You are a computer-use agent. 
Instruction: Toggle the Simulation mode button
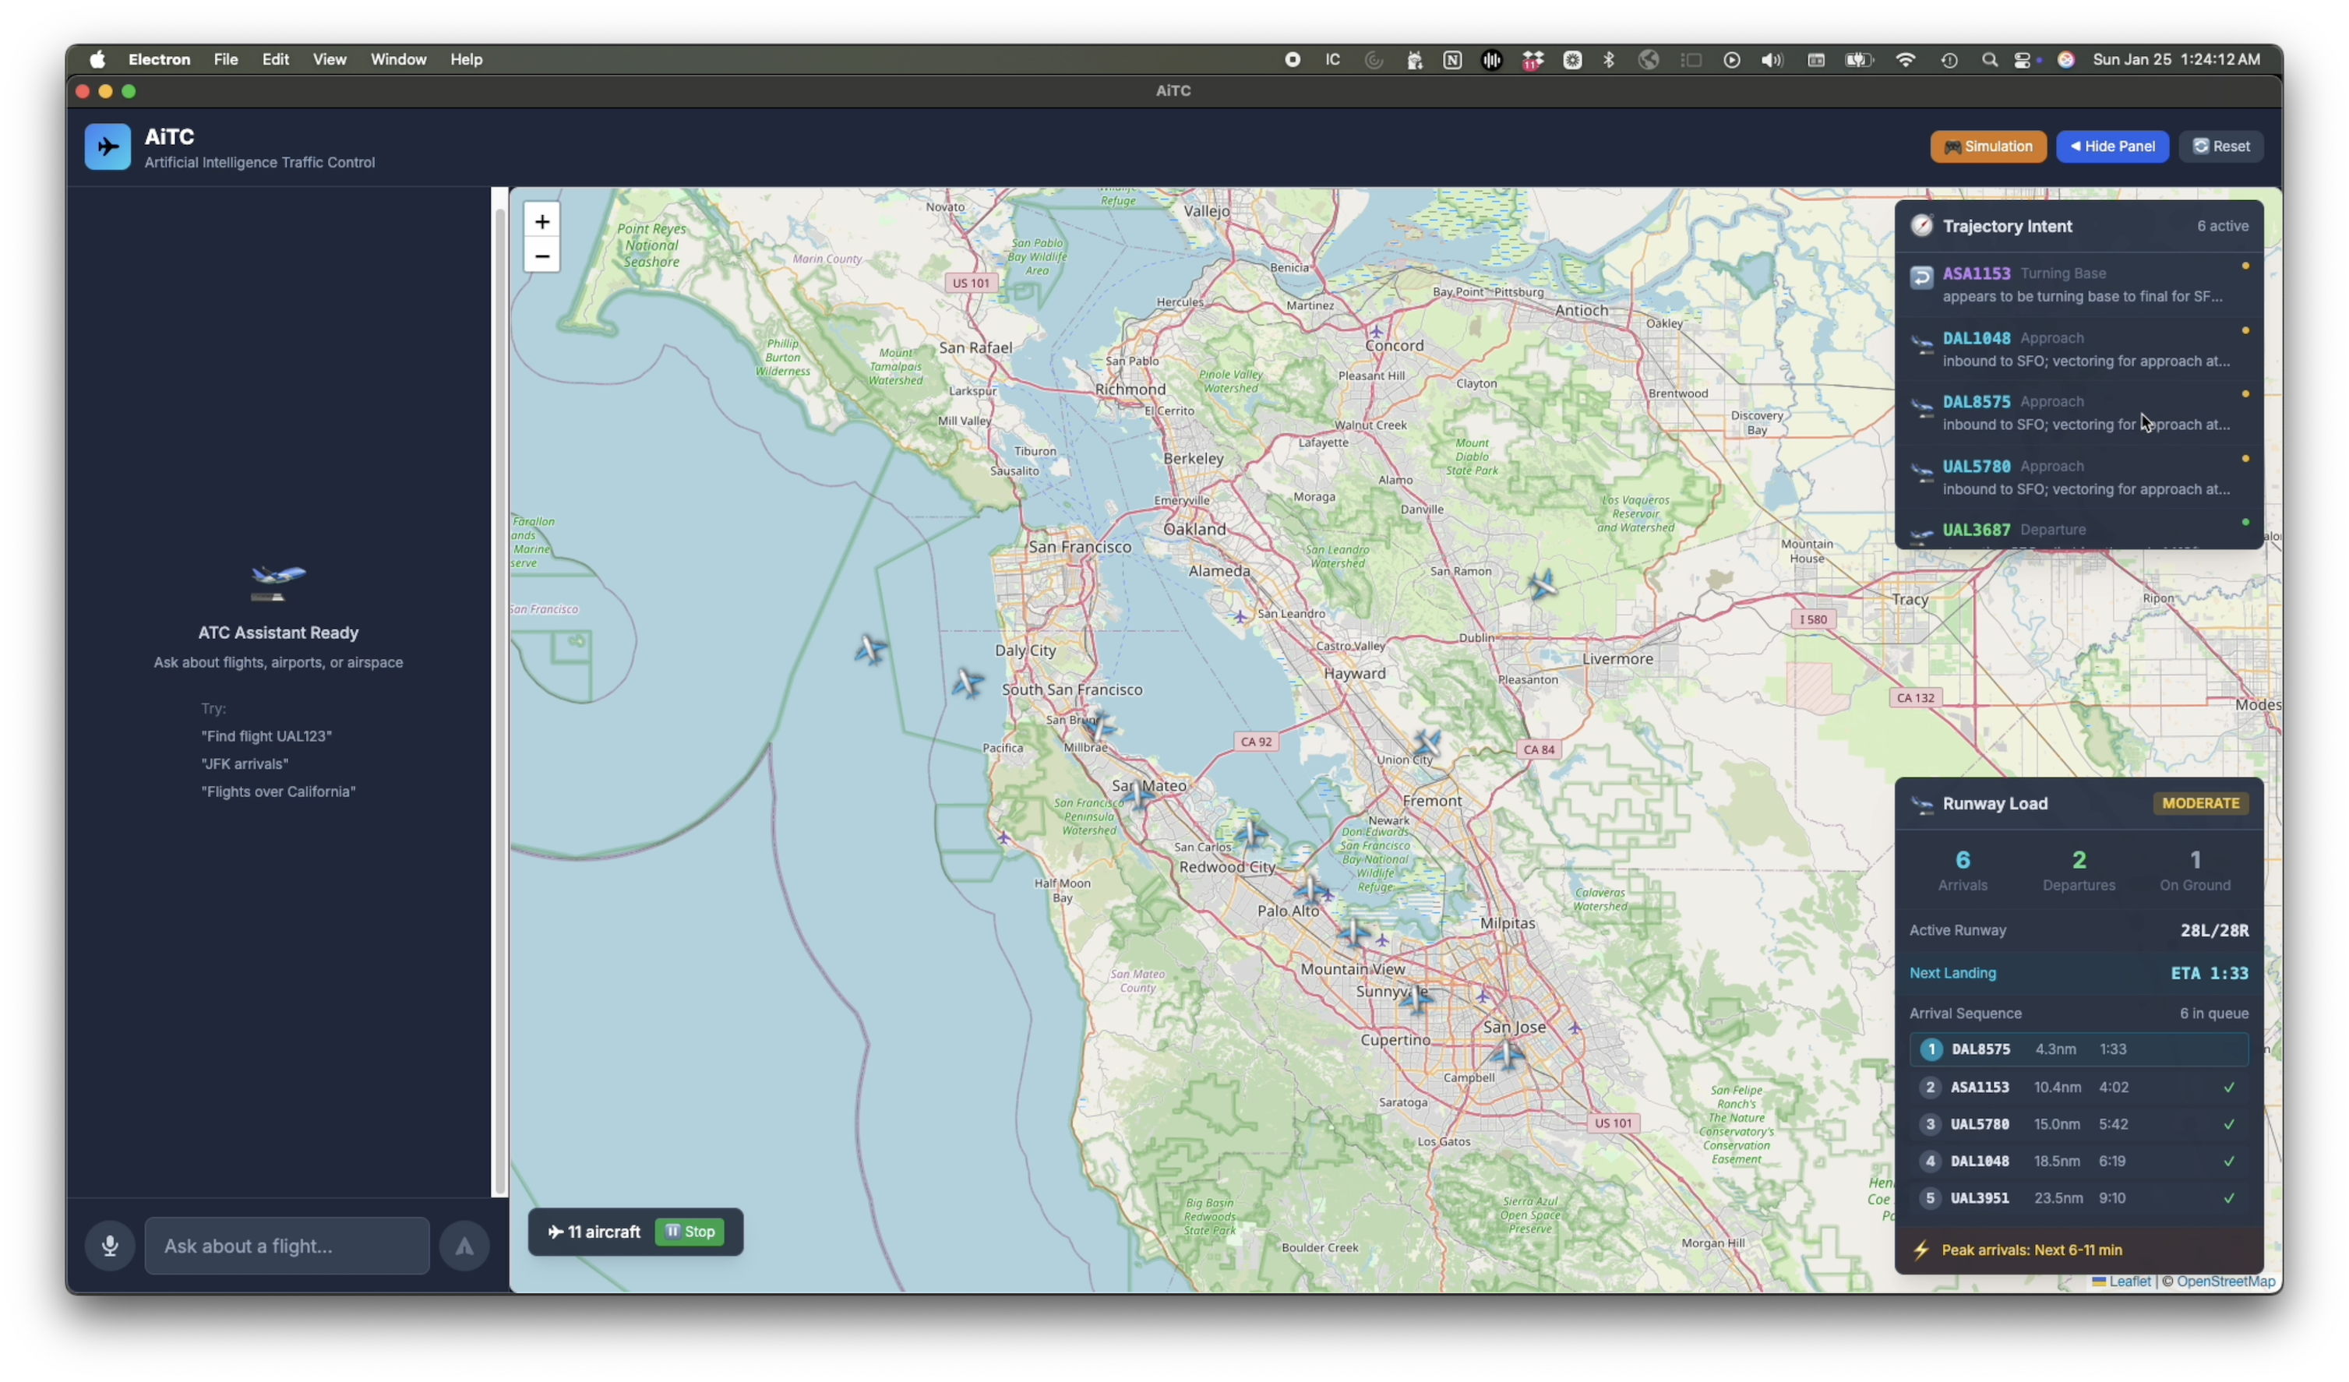[x=1987, y=146]
